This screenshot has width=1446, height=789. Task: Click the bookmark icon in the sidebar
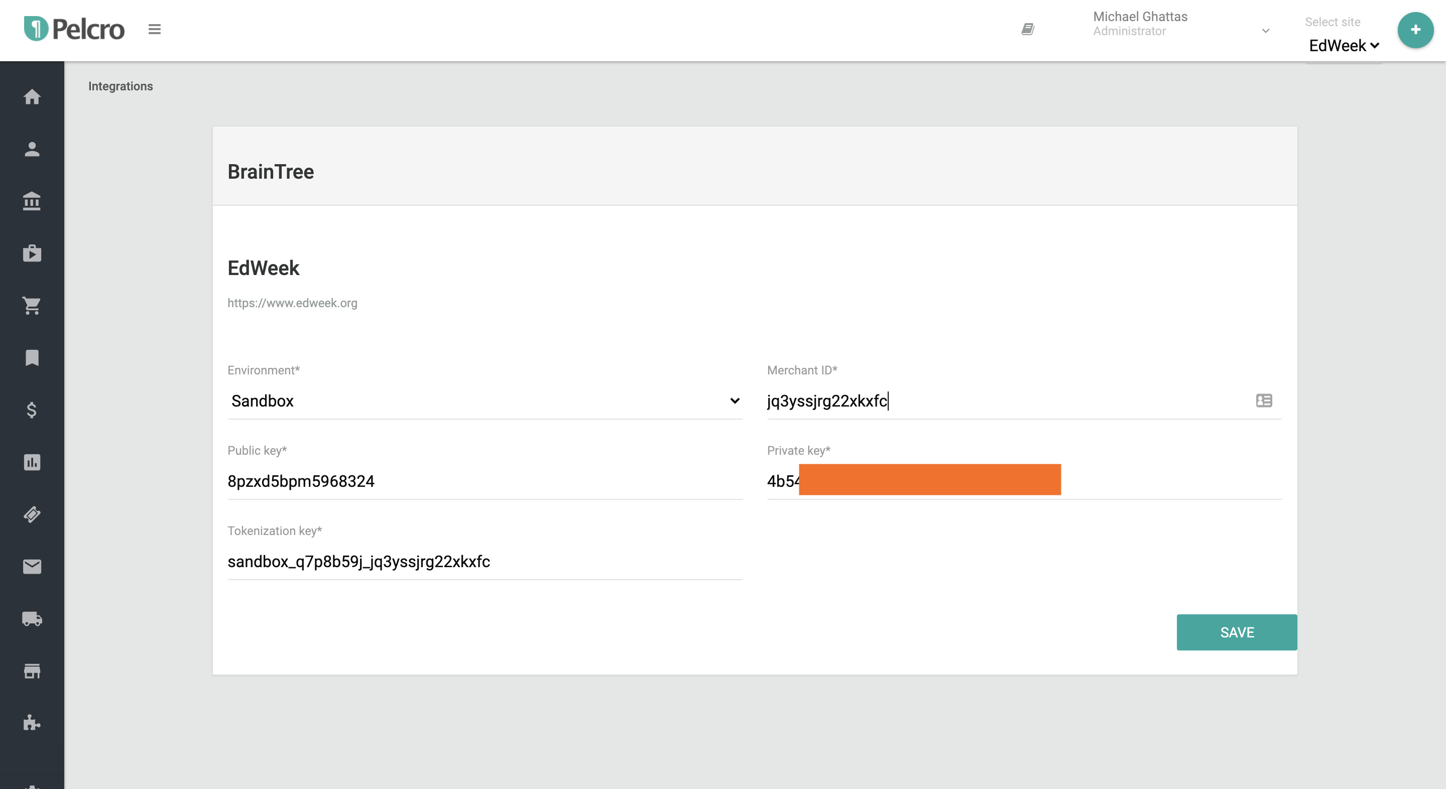(32, 357)
